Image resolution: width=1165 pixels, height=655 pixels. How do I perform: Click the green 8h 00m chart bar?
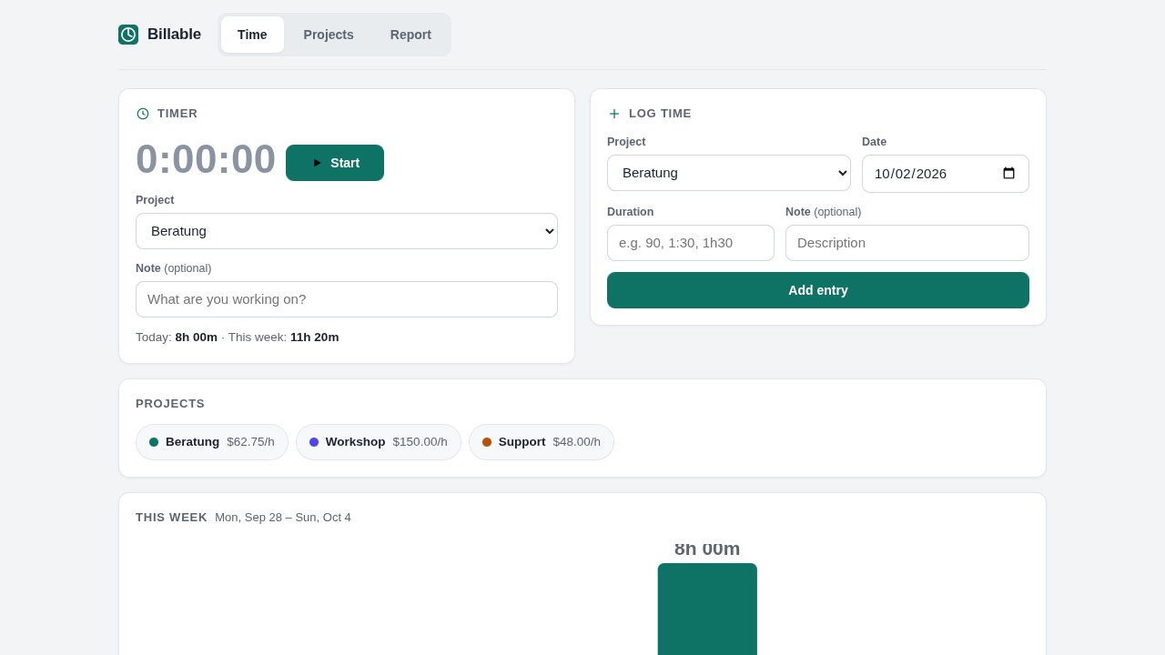(707, 609)
